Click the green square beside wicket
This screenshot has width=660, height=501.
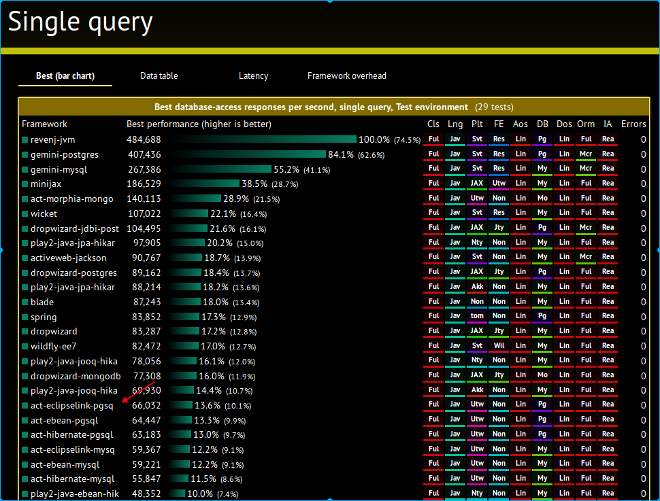[24, 213]
